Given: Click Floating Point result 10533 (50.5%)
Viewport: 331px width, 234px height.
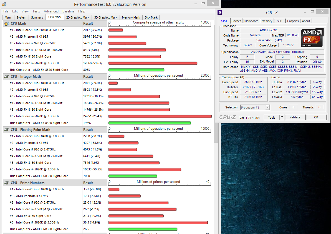Looking at the screenshot, I should tap(93, 169).
